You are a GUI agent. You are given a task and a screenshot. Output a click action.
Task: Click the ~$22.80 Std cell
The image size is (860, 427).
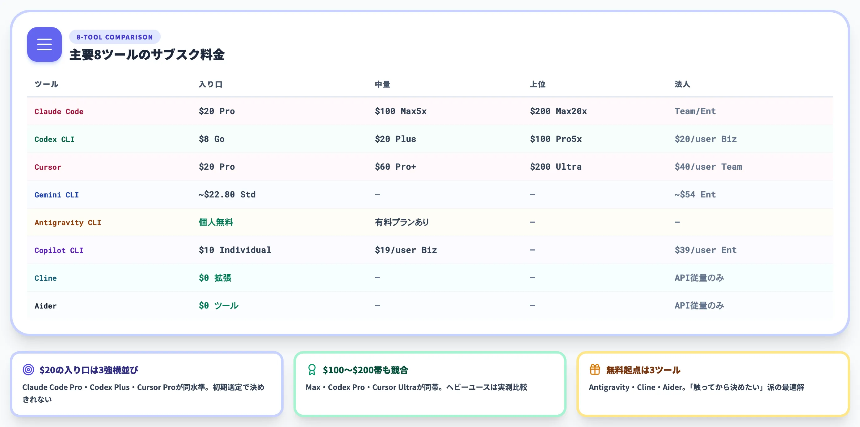coord(227,194)
